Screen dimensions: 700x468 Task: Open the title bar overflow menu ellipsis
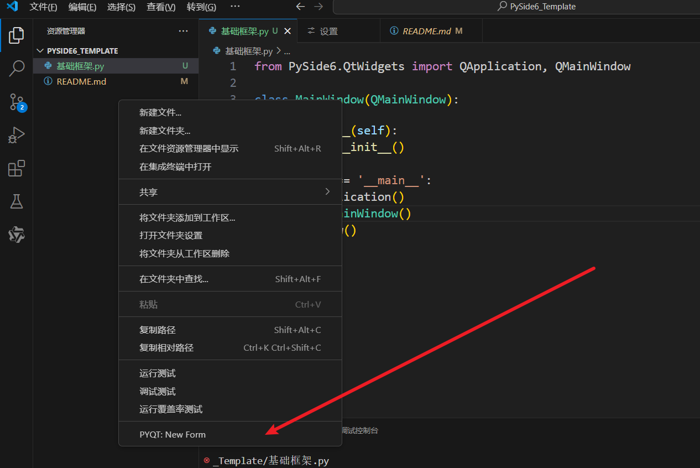[235, 7]
